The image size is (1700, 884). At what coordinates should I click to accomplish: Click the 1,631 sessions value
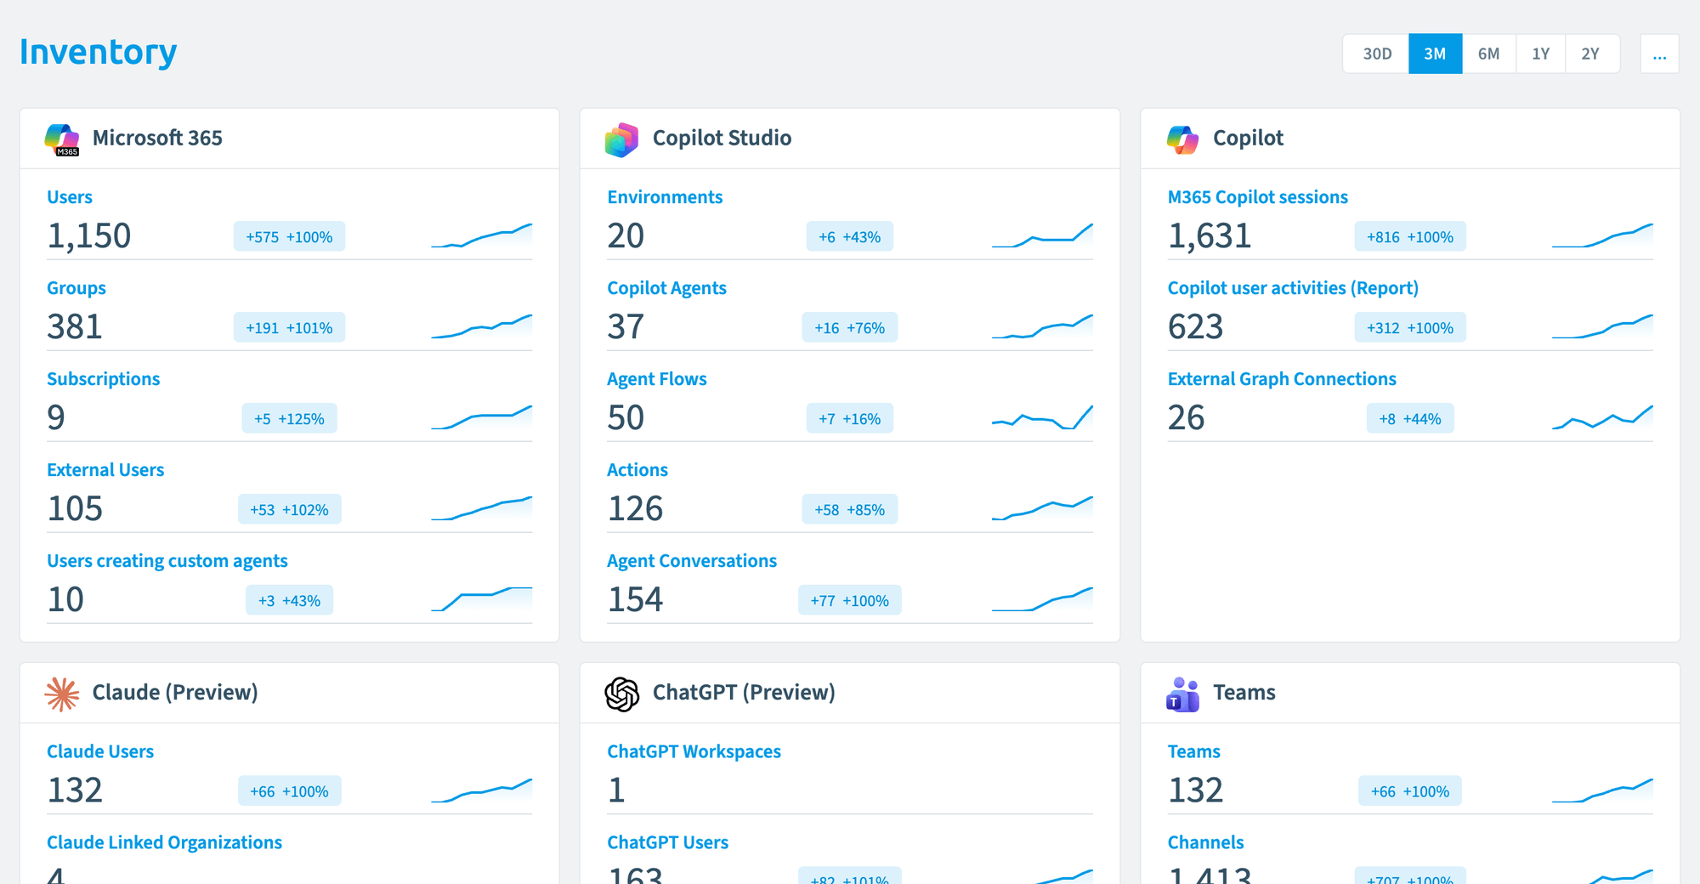click(1210, 236)
